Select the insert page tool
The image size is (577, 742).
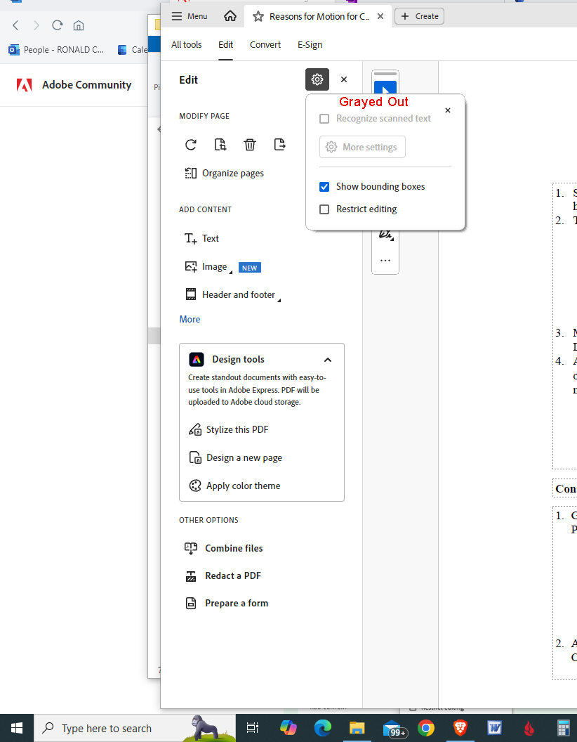tap(220, 145)
